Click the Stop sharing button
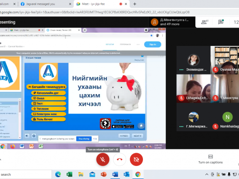Image resolution: width=239 pixels, height=179 pixels. click(x=84, y=139)
